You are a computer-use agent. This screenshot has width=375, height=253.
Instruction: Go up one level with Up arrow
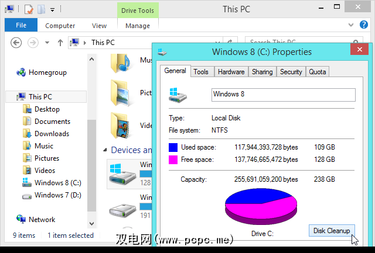pyautogui.click(x=60, y=43)
